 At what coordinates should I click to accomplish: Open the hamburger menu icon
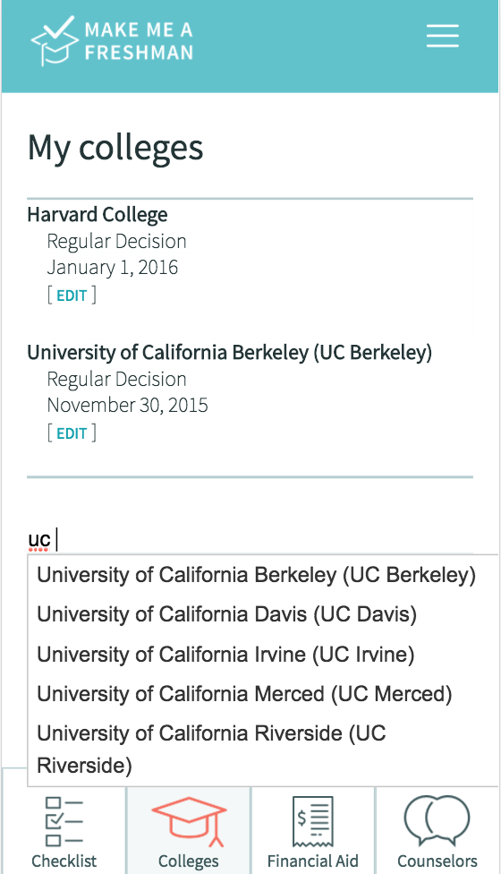click(x=443, y=36)
